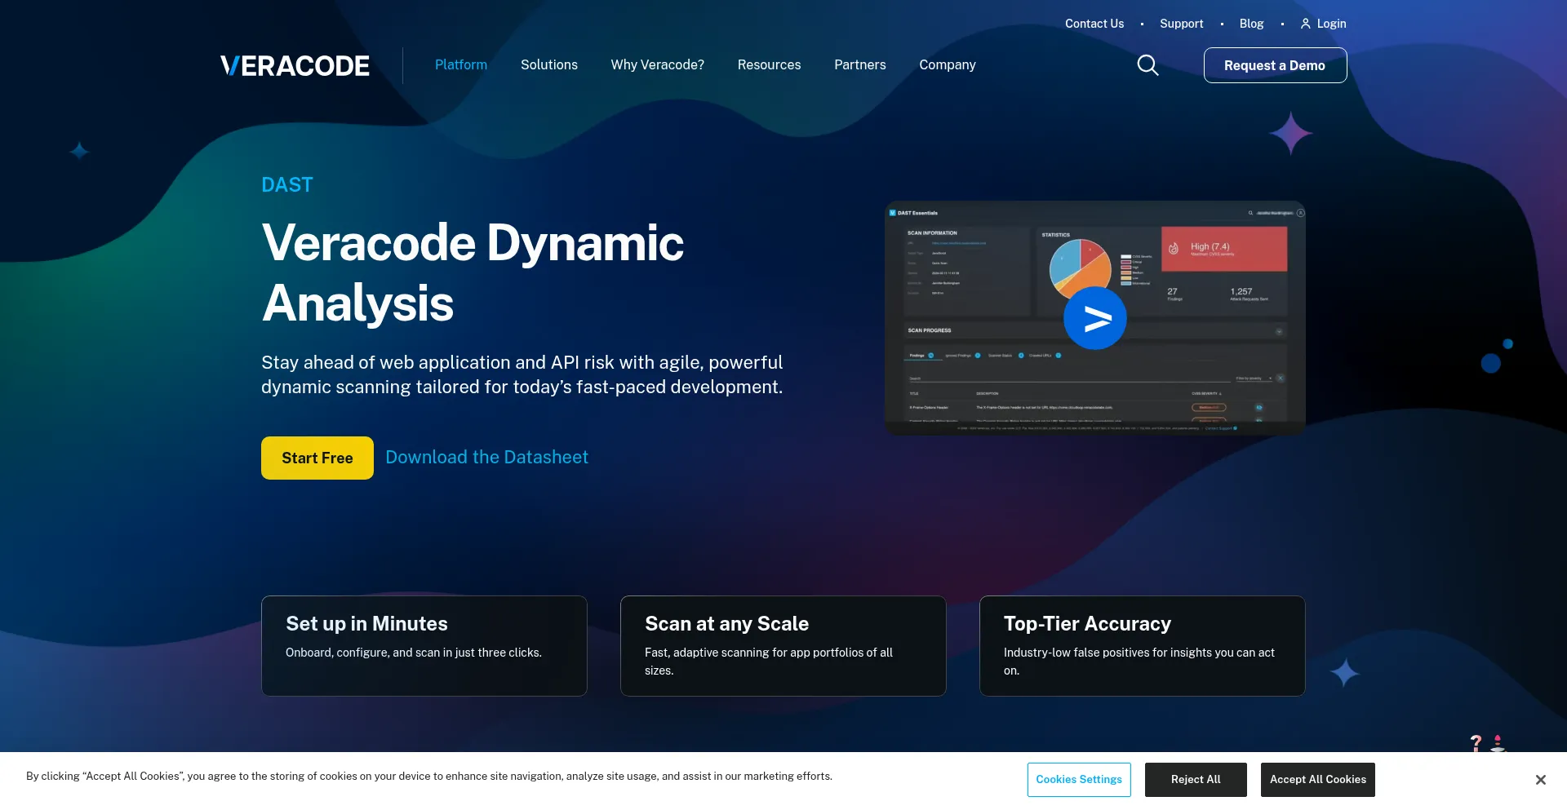Viewport: 1567px width, 810px height.
Task: Select the Scan at any Scale card
Action: pyautogui.click(x=783, y=646)
